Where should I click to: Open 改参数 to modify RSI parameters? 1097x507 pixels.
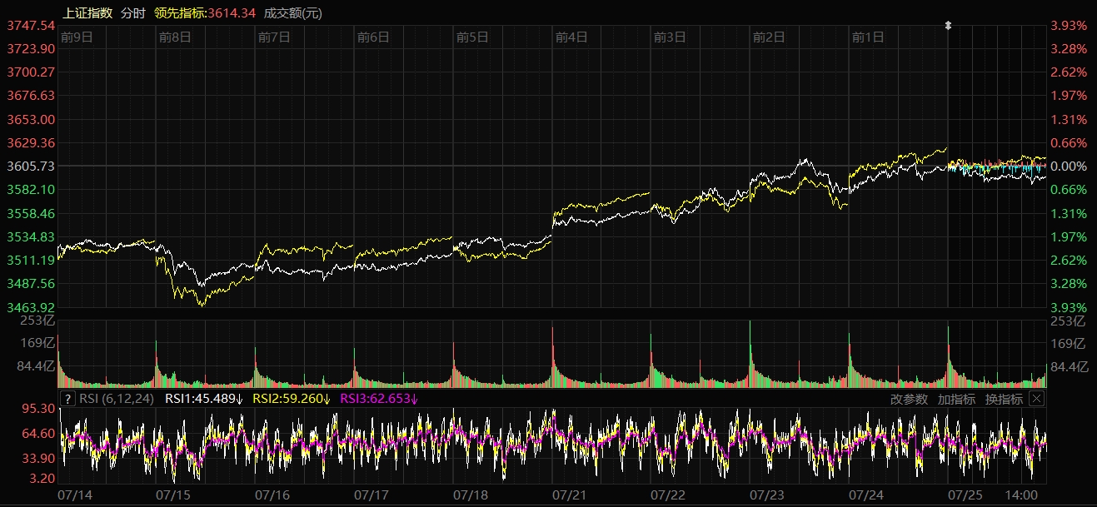pos(909,399)
